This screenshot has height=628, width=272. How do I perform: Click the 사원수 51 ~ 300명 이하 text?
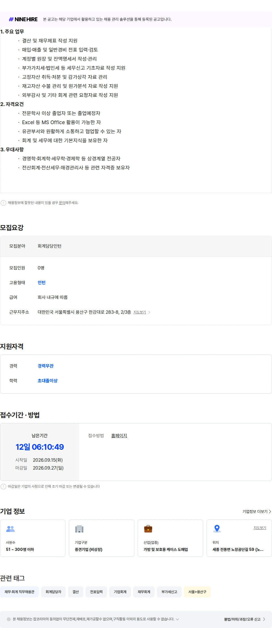point(20,549)
